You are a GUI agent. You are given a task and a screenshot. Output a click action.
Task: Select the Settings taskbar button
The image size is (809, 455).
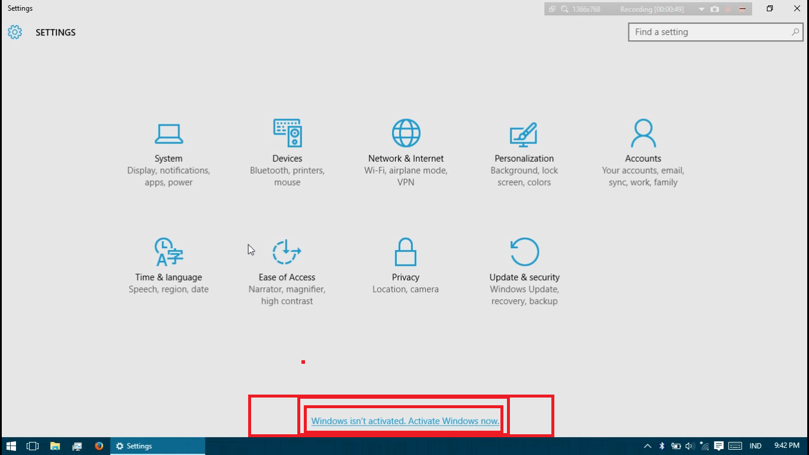(x=158, y=446)
